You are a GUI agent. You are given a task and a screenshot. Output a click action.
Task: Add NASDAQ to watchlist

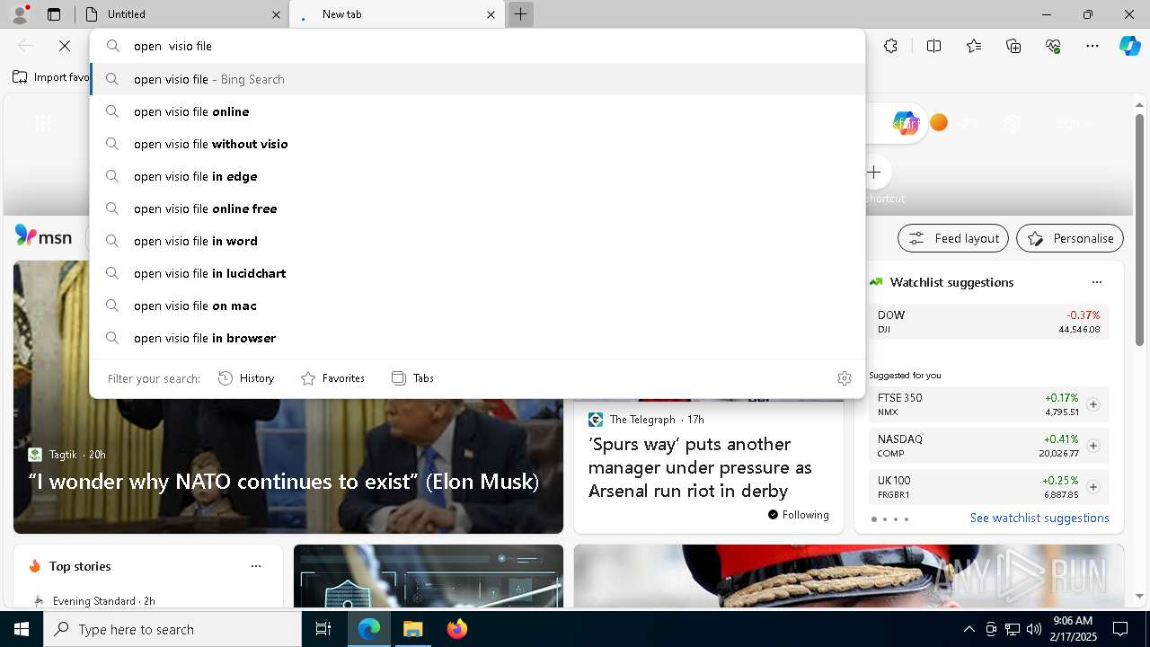1093,446
